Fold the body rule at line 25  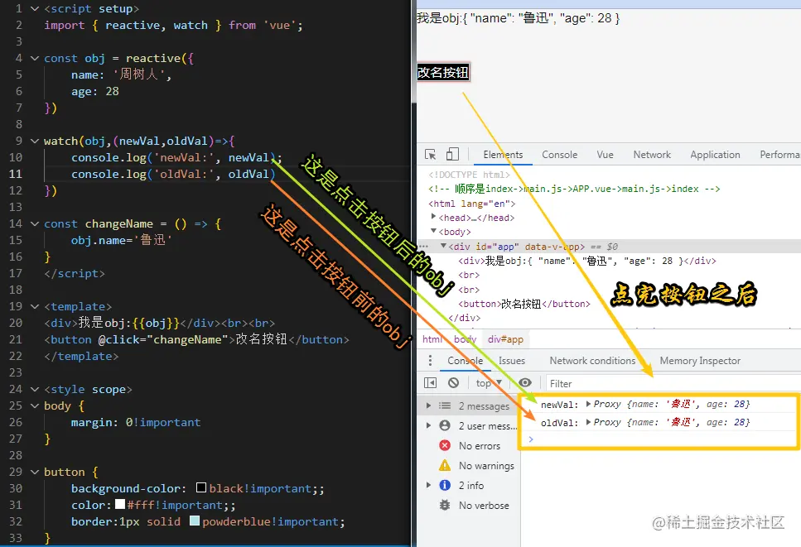click(x=35, y=405)
